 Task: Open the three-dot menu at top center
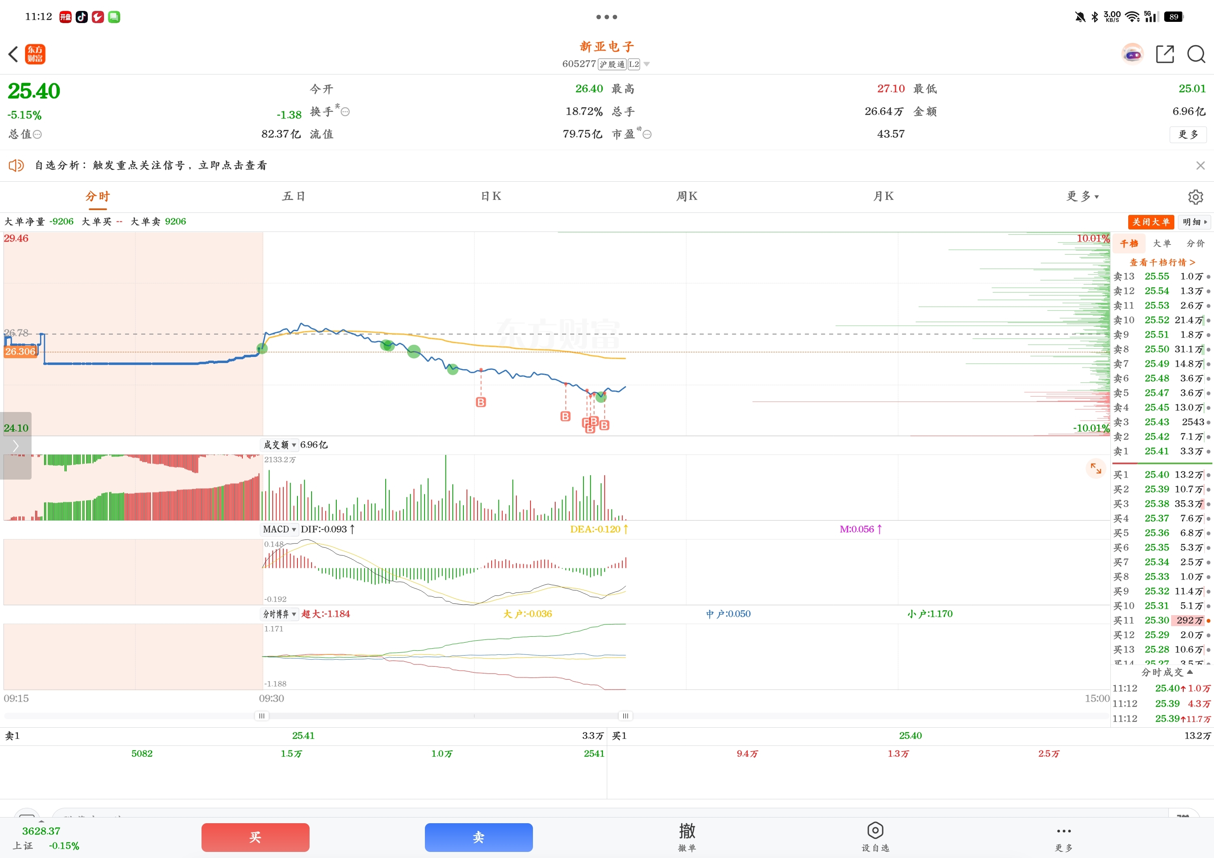[x=607, y=17]
